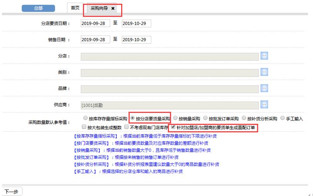The image size is (313, 196).
Task: Click 分店要货日期 end date field
Action: (x=136, y=23)
